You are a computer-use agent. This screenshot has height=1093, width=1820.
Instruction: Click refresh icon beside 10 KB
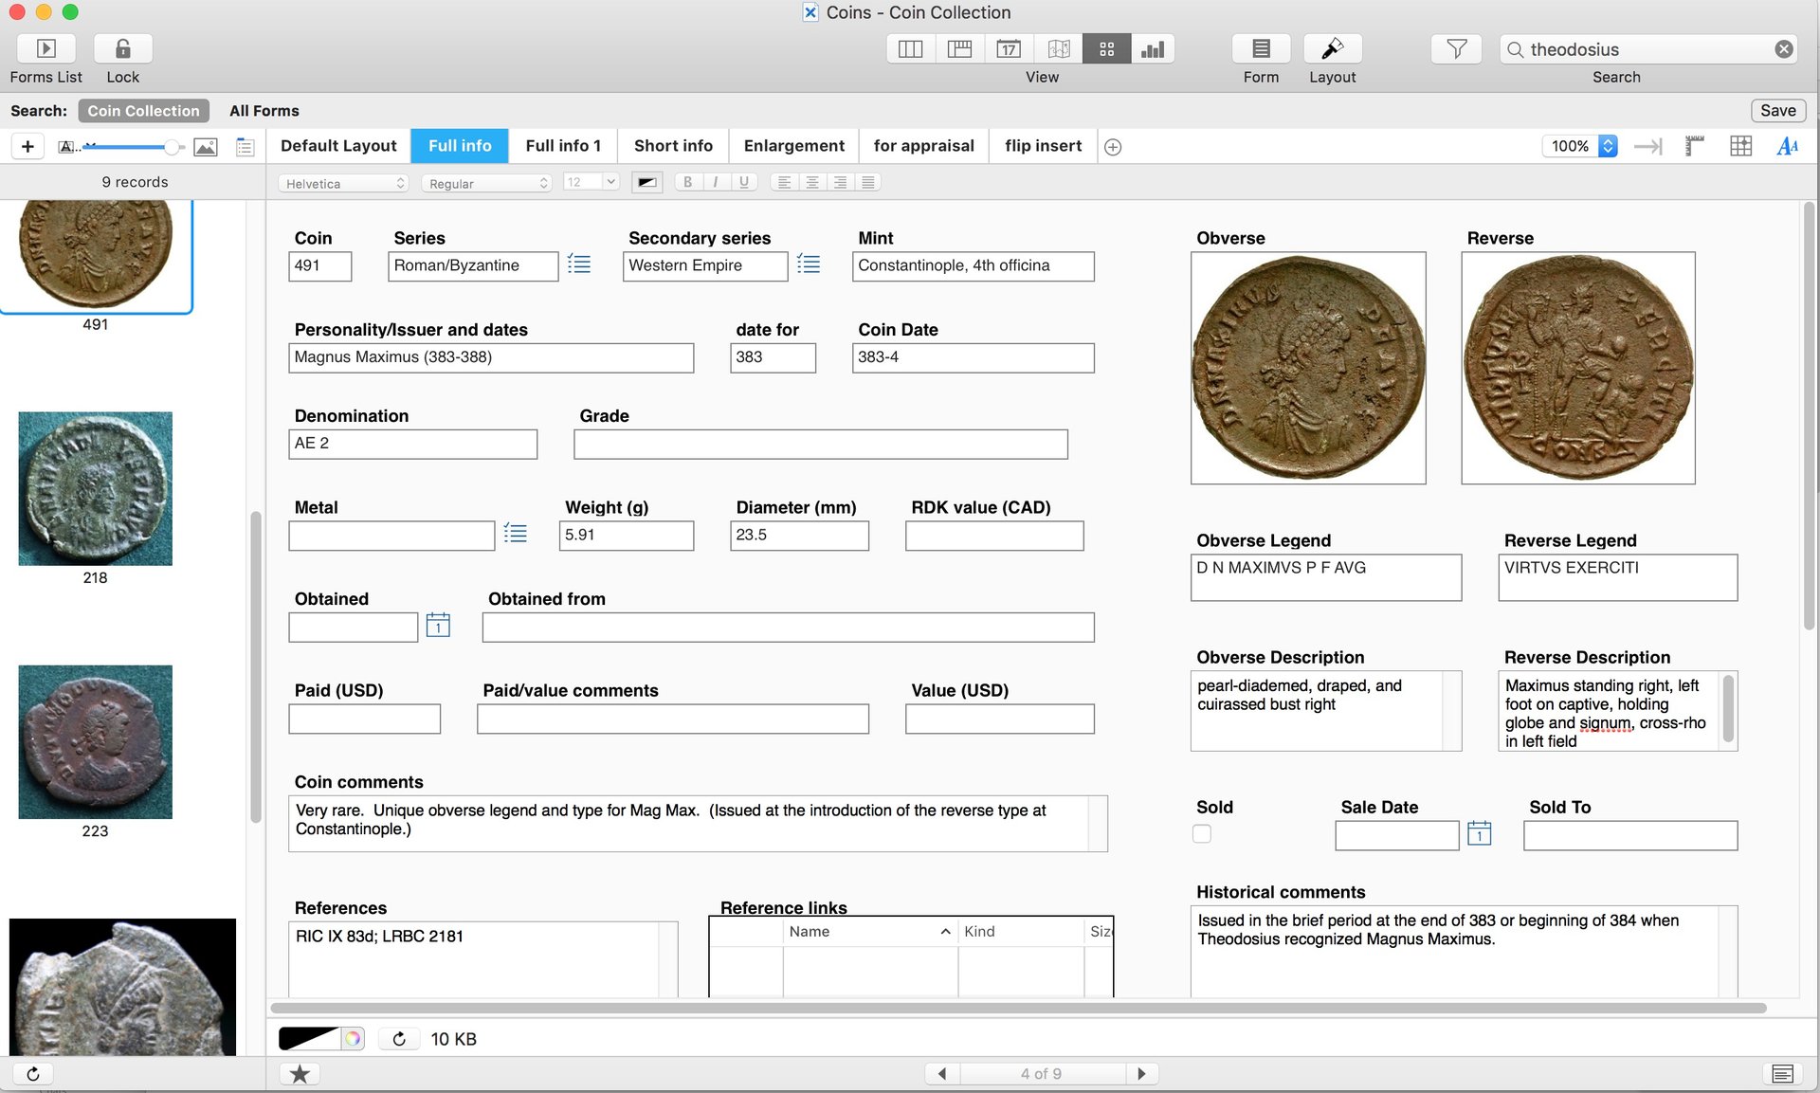click(399, 1039)
